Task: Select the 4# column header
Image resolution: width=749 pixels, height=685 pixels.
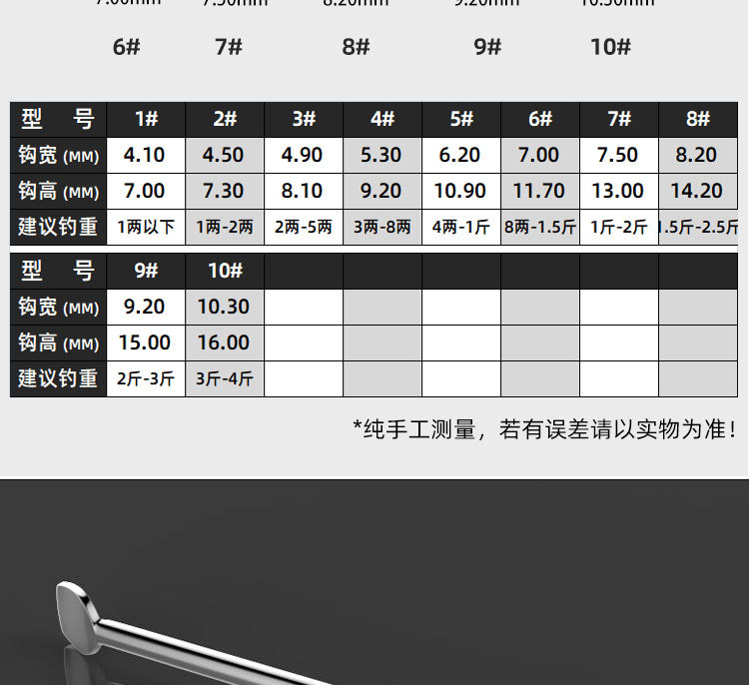Action: [382, 119]
